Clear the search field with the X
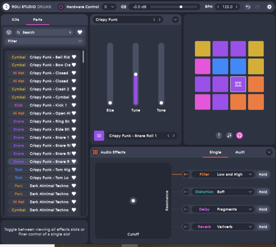 [70, 32]
